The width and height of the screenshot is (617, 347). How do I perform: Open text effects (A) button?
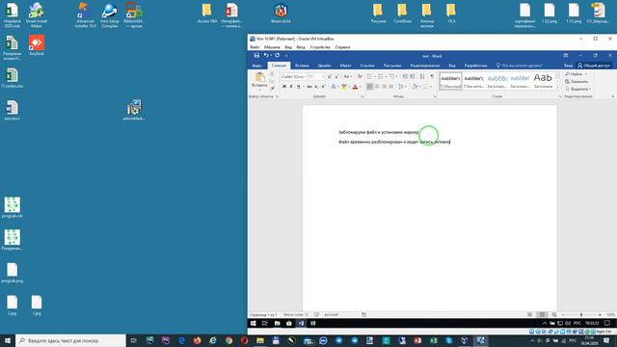(x=334, y=87)
